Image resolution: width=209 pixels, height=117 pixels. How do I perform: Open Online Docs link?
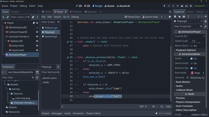(x=132, y=17)
